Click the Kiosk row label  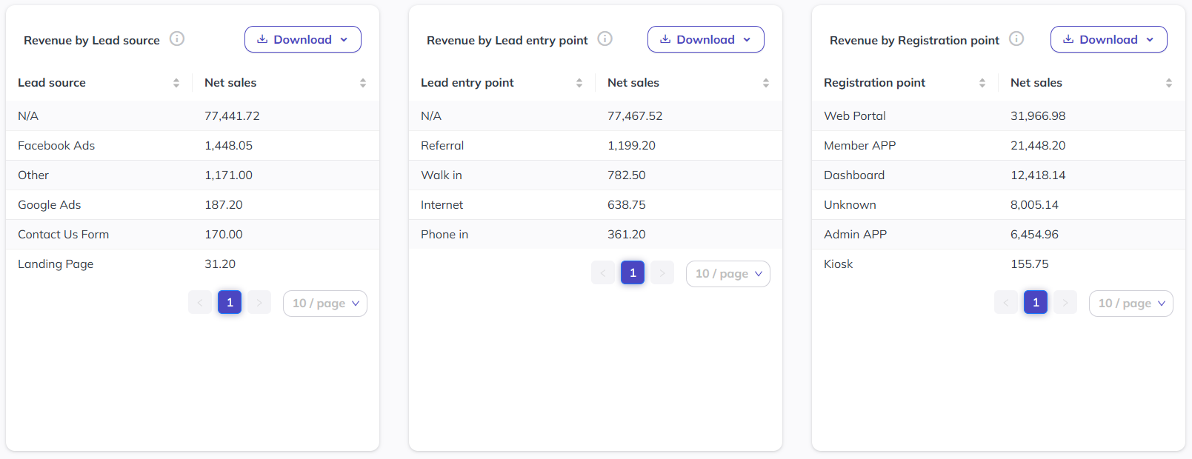(839, 264)
